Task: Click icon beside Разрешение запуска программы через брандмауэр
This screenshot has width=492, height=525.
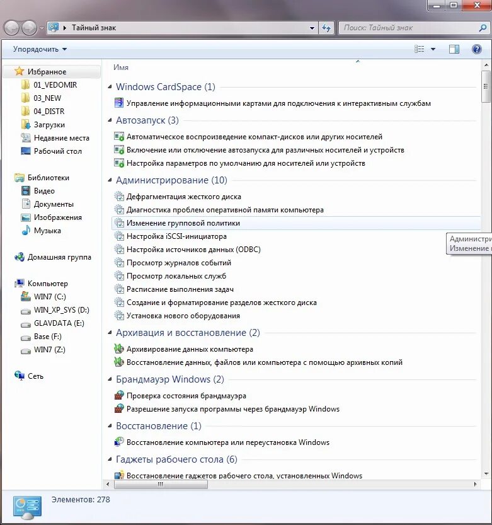Action: point(119,408)
